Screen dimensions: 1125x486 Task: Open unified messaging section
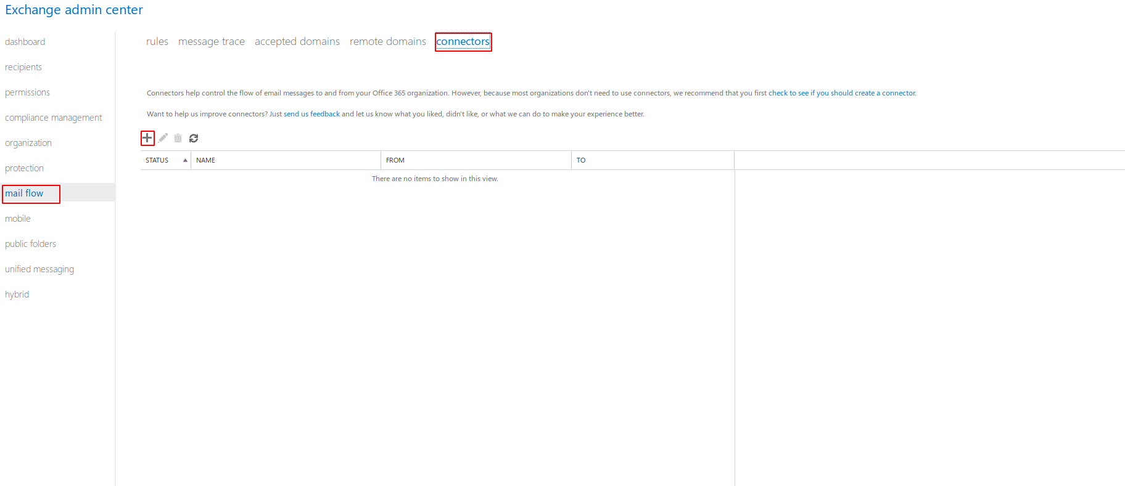[x=39, y=269]
